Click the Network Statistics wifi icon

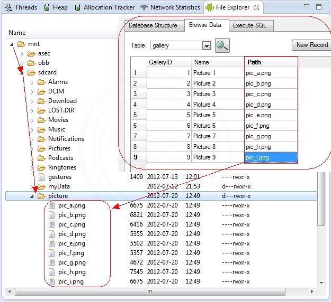[x=144, y=7]
